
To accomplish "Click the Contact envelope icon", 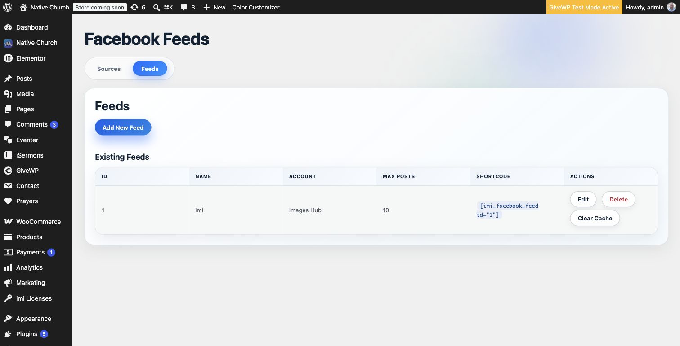I will click(x=8, y=186).
